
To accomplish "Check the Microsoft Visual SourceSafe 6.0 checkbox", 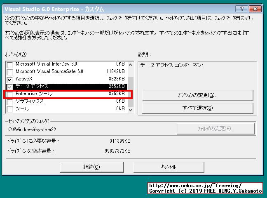I will tap(10, 72).
